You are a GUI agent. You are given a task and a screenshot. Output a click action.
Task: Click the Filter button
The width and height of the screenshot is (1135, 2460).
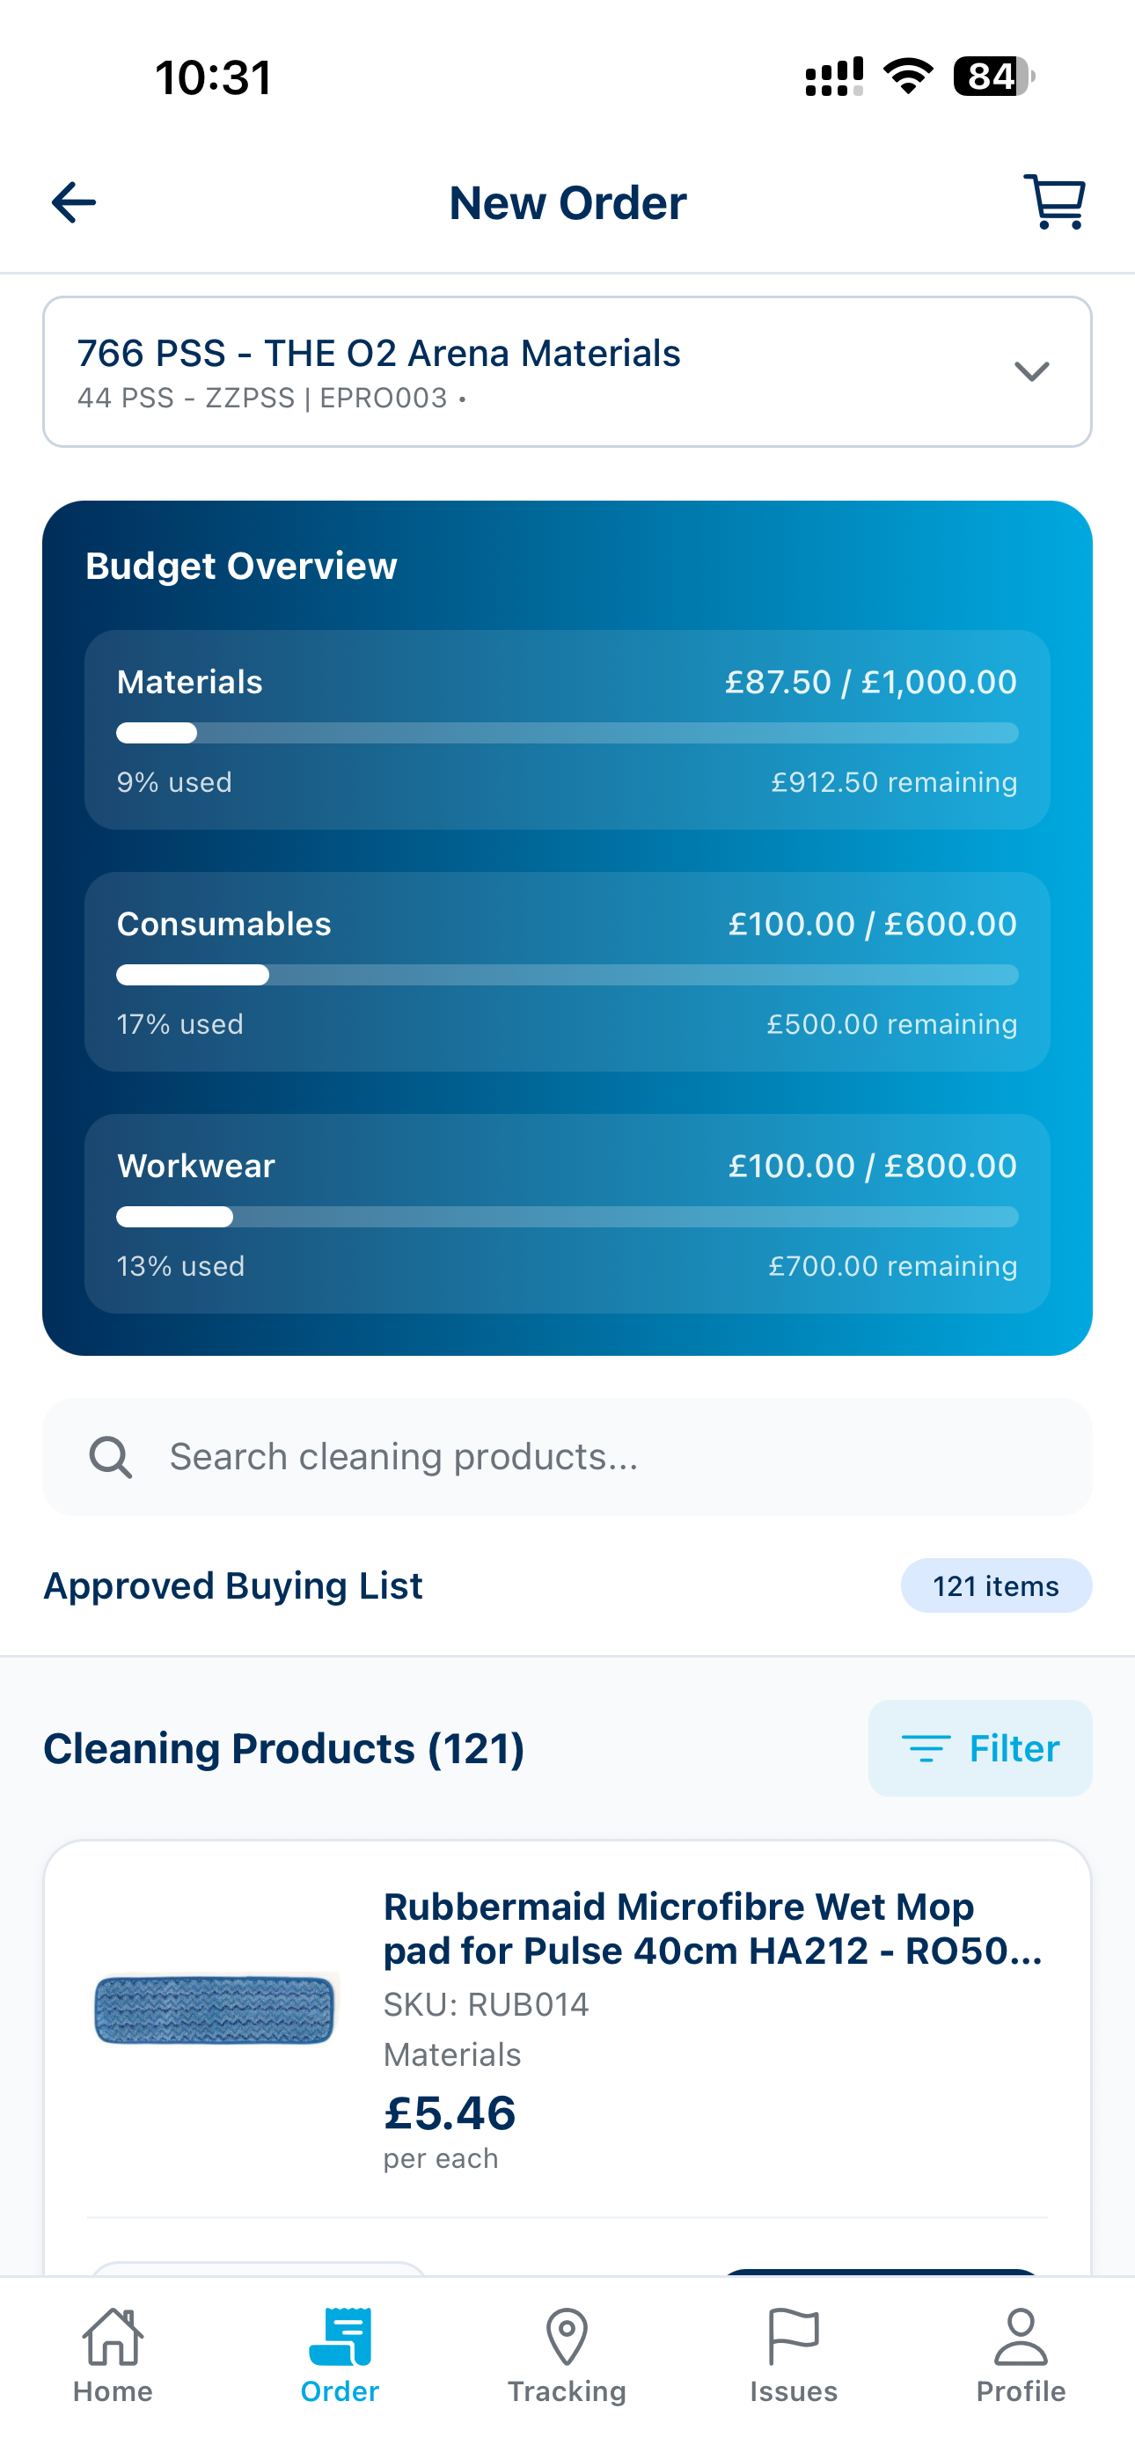tap(980, 1747)
